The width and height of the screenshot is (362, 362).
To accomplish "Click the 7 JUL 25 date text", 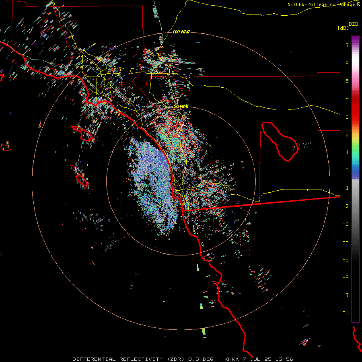I will [x=258, y=359].
